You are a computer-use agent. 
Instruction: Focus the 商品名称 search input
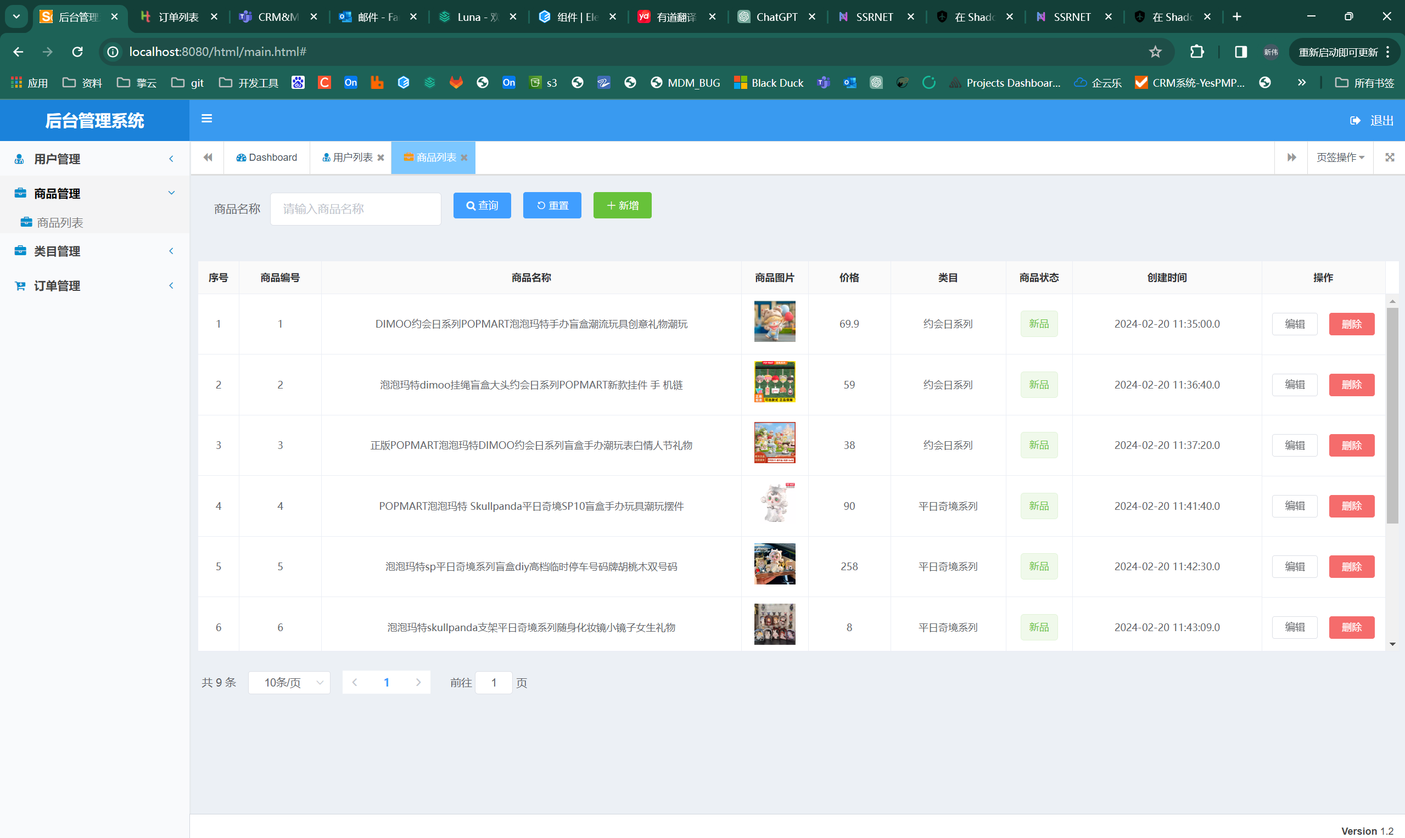click(x=355, y=210)
